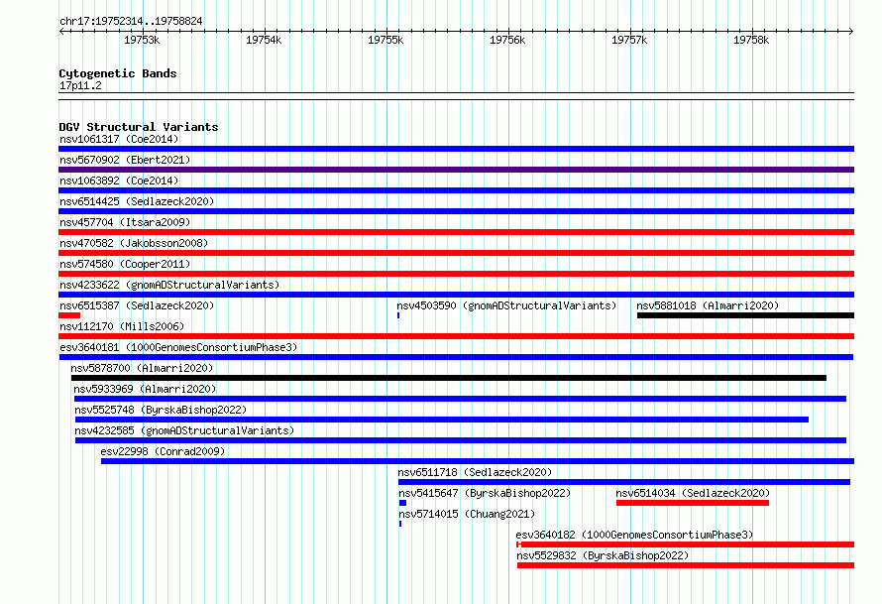Click nsv5933969 (Almarri2020) label
Image resolution: width=882 pixels, height=604 pixels.
[x=145, y=389]
